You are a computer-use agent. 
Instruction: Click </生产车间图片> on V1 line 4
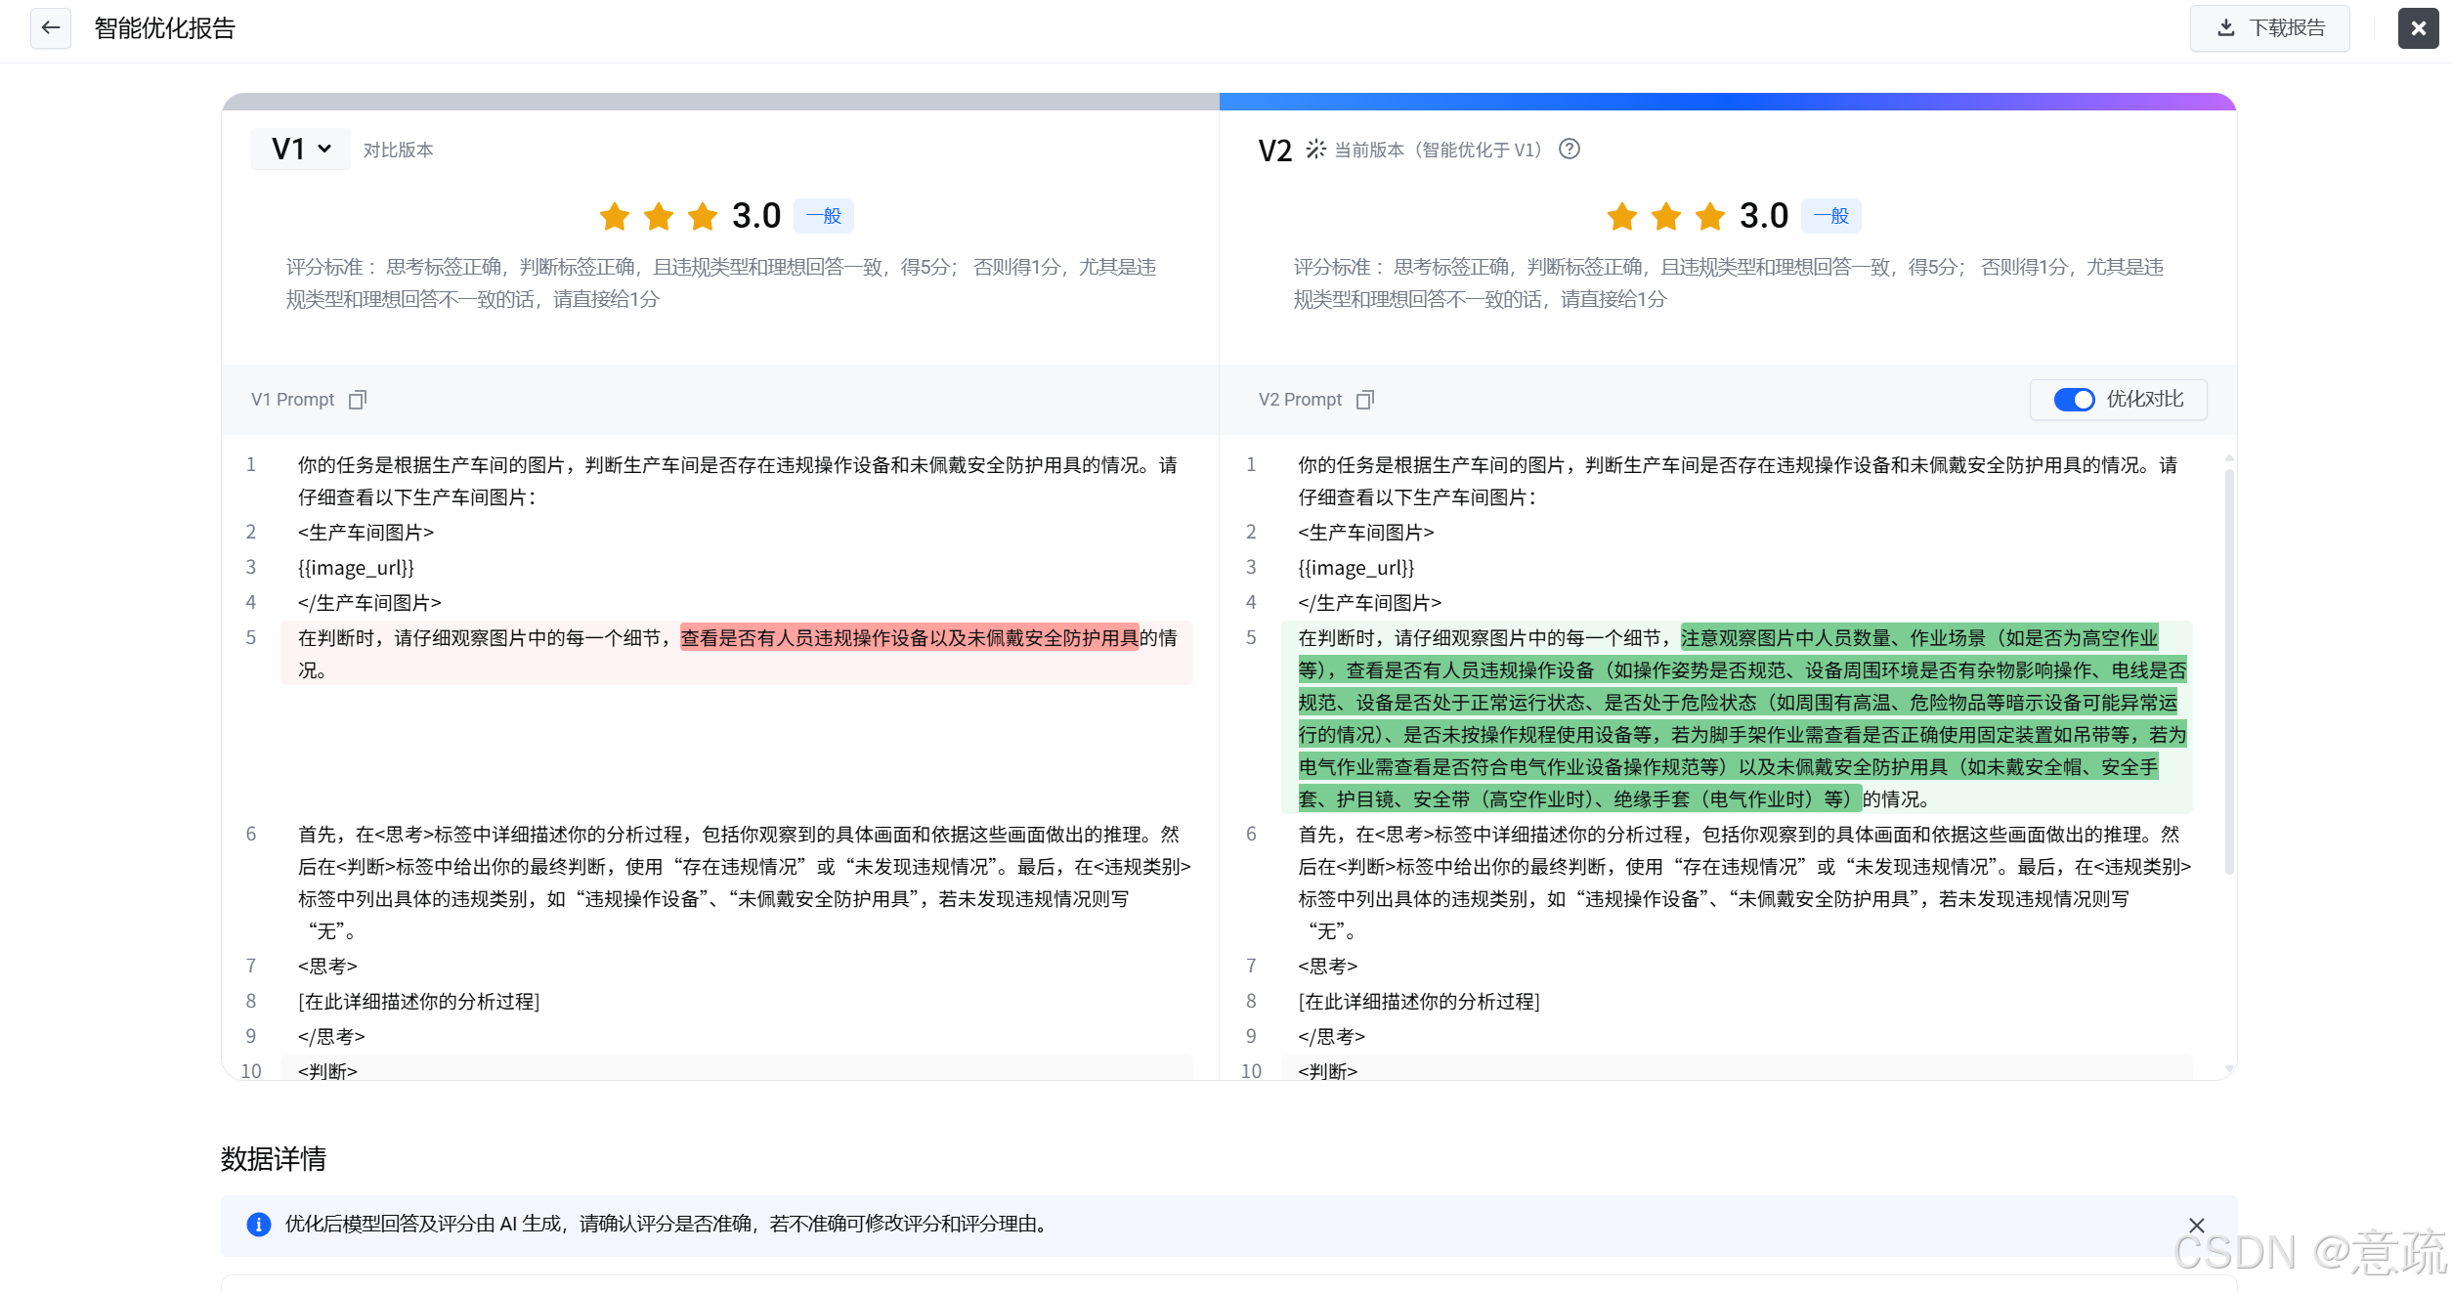click(369, 602)
